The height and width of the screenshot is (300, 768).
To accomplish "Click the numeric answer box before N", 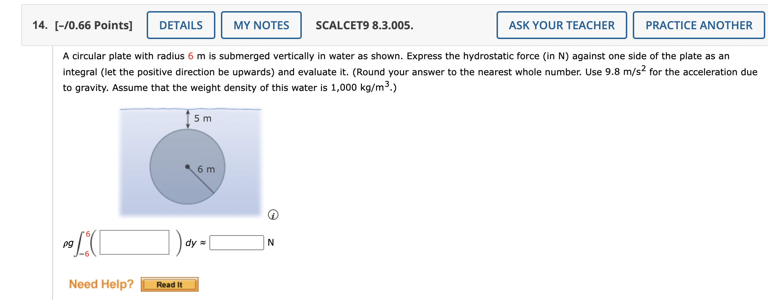I will tap(237, 243).
